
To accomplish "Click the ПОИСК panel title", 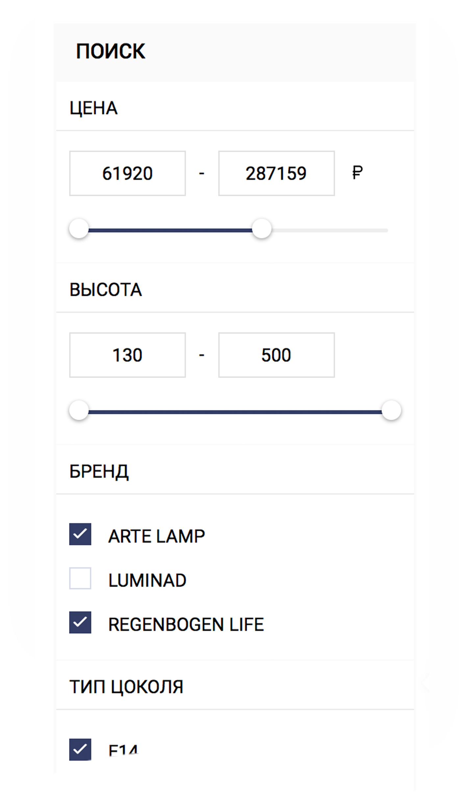I will tap(111, 51).
